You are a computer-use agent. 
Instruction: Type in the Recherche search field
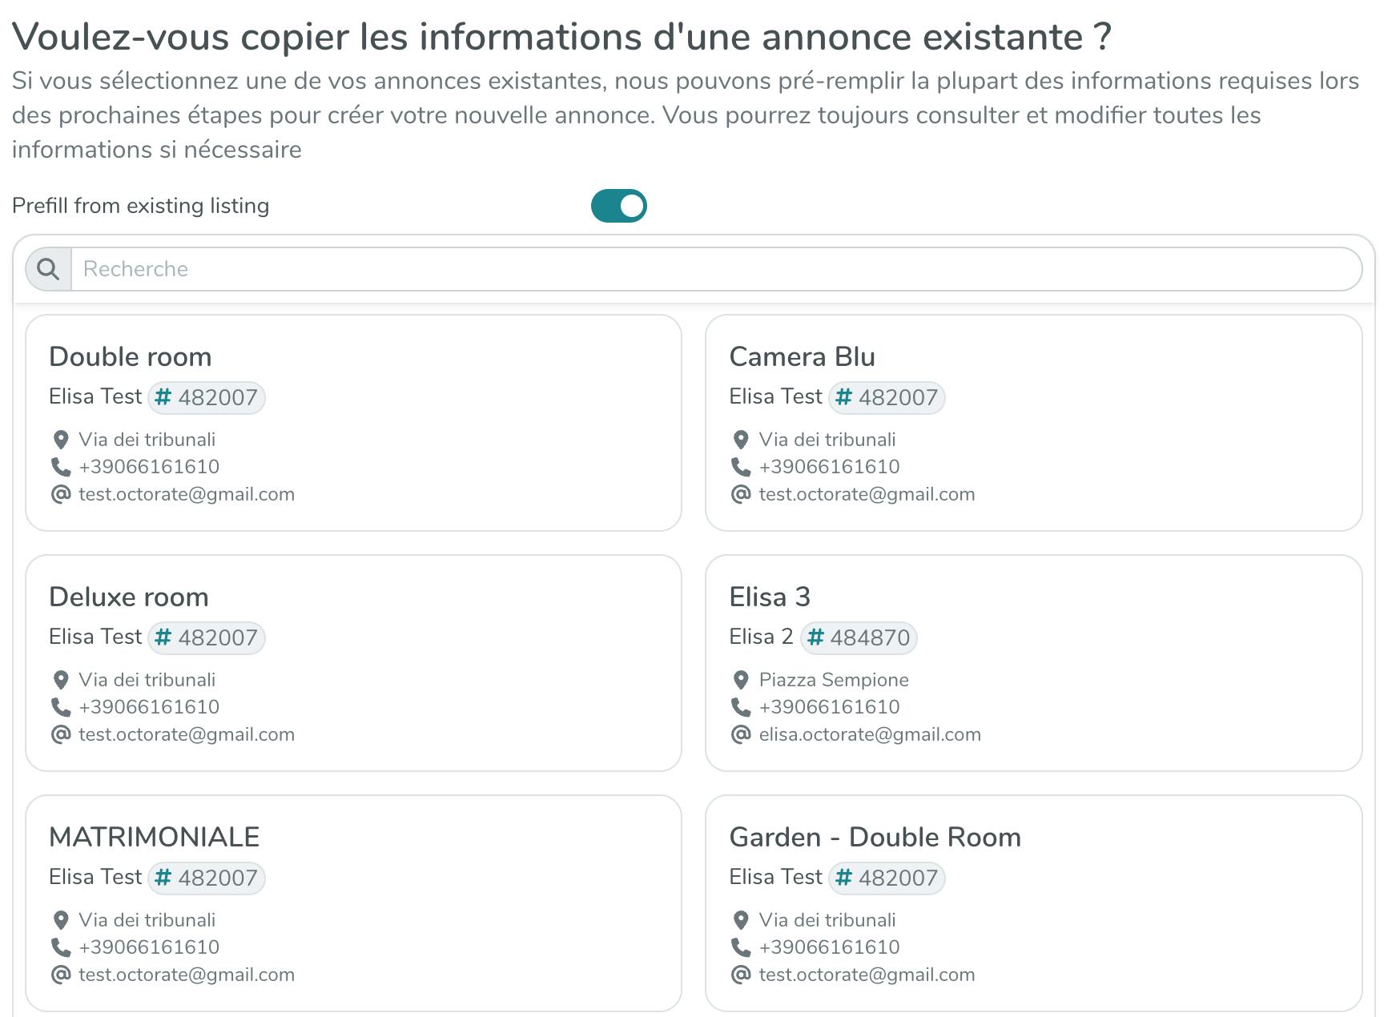pyautogui.click(x=713, y=269)
